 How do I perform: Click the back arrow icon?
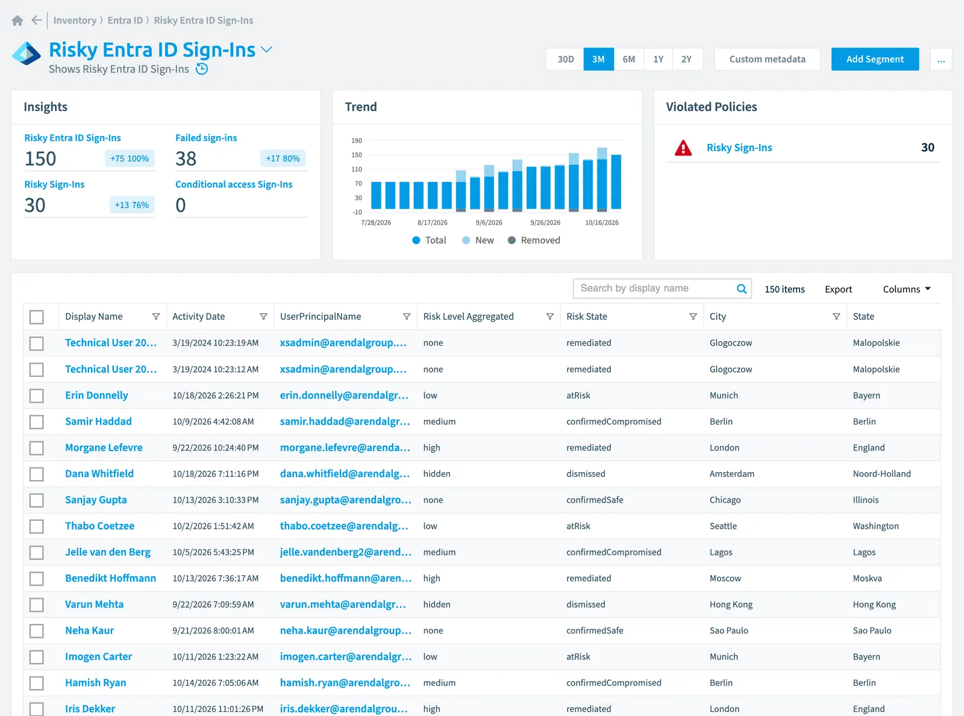click(37, 20)
